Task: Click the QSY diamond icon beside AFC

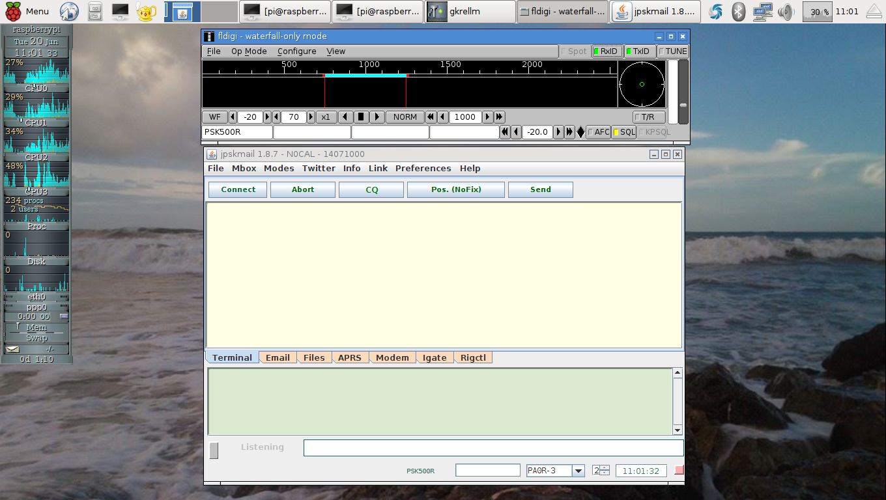Action: pyautogui.click(x=580, y=132)
